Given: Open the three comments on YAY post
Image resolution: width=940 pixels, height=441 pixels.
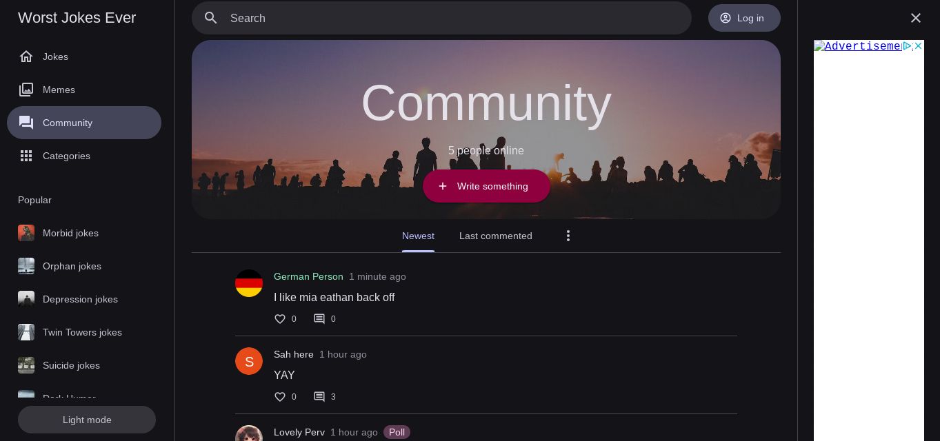Looking at the screenshot, I should (325, 397).
